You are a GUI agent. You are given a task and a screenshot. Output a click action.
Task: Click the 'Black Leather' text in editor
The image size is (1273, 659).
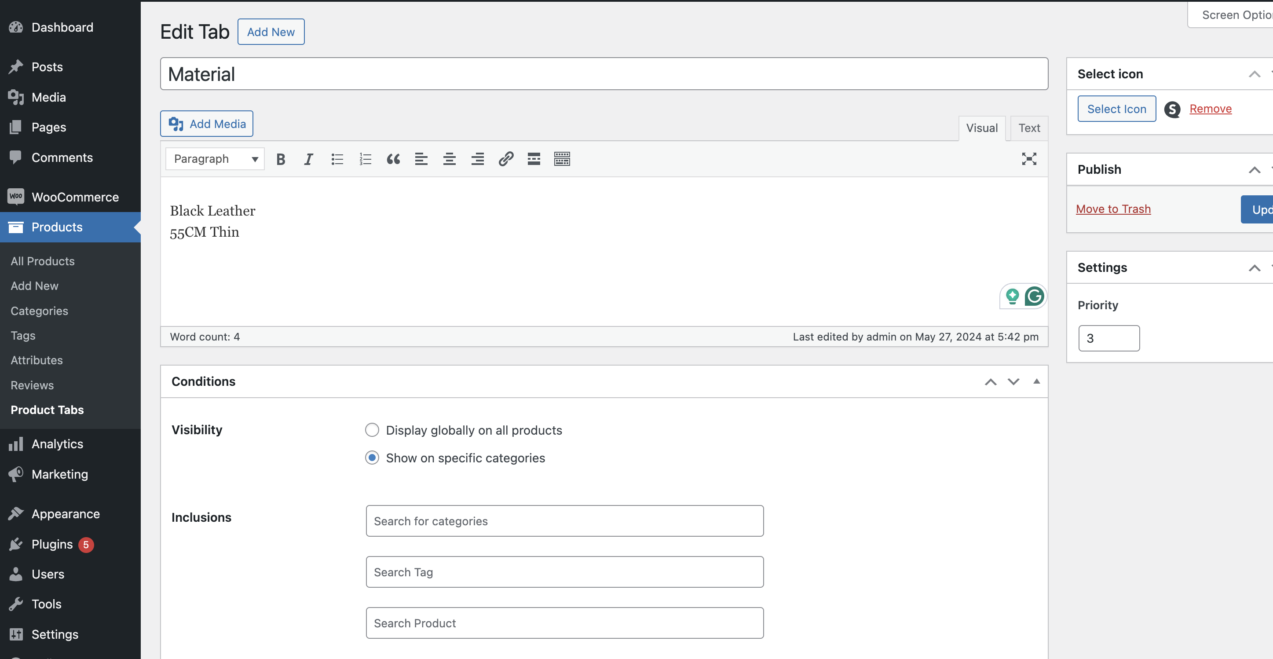212,211
